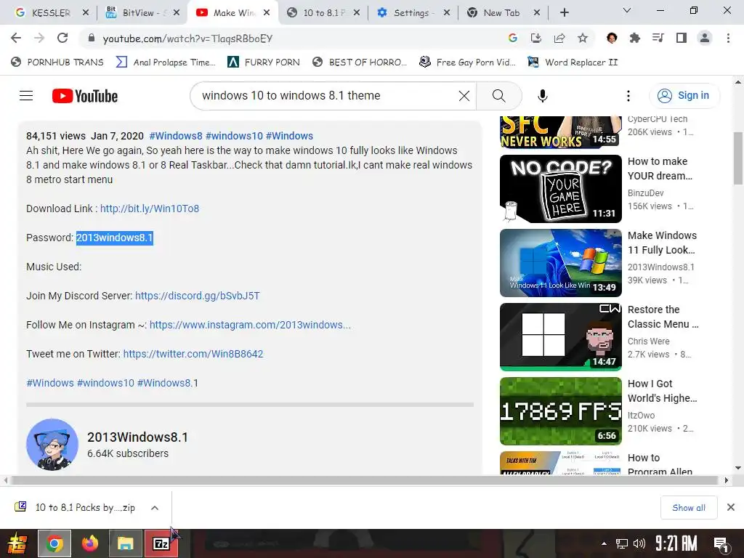The height and width of the screenshot is (558, 744).
Task: Toggle the Chrome side panel
Action: pyautogui.click(x=682, y=39)
